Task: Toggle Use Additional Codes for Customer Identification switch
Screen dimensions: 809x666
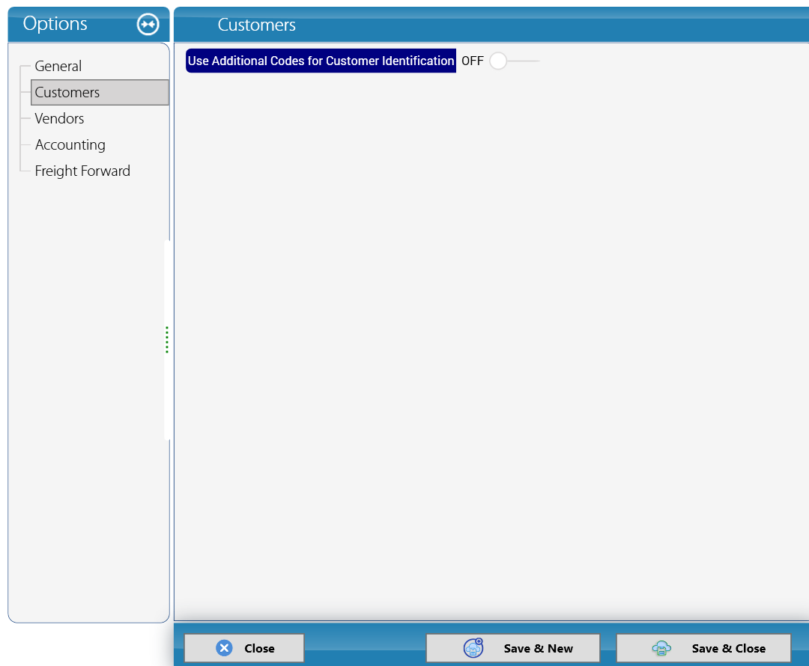Action: pyautogui.click(x=514, y=61)
